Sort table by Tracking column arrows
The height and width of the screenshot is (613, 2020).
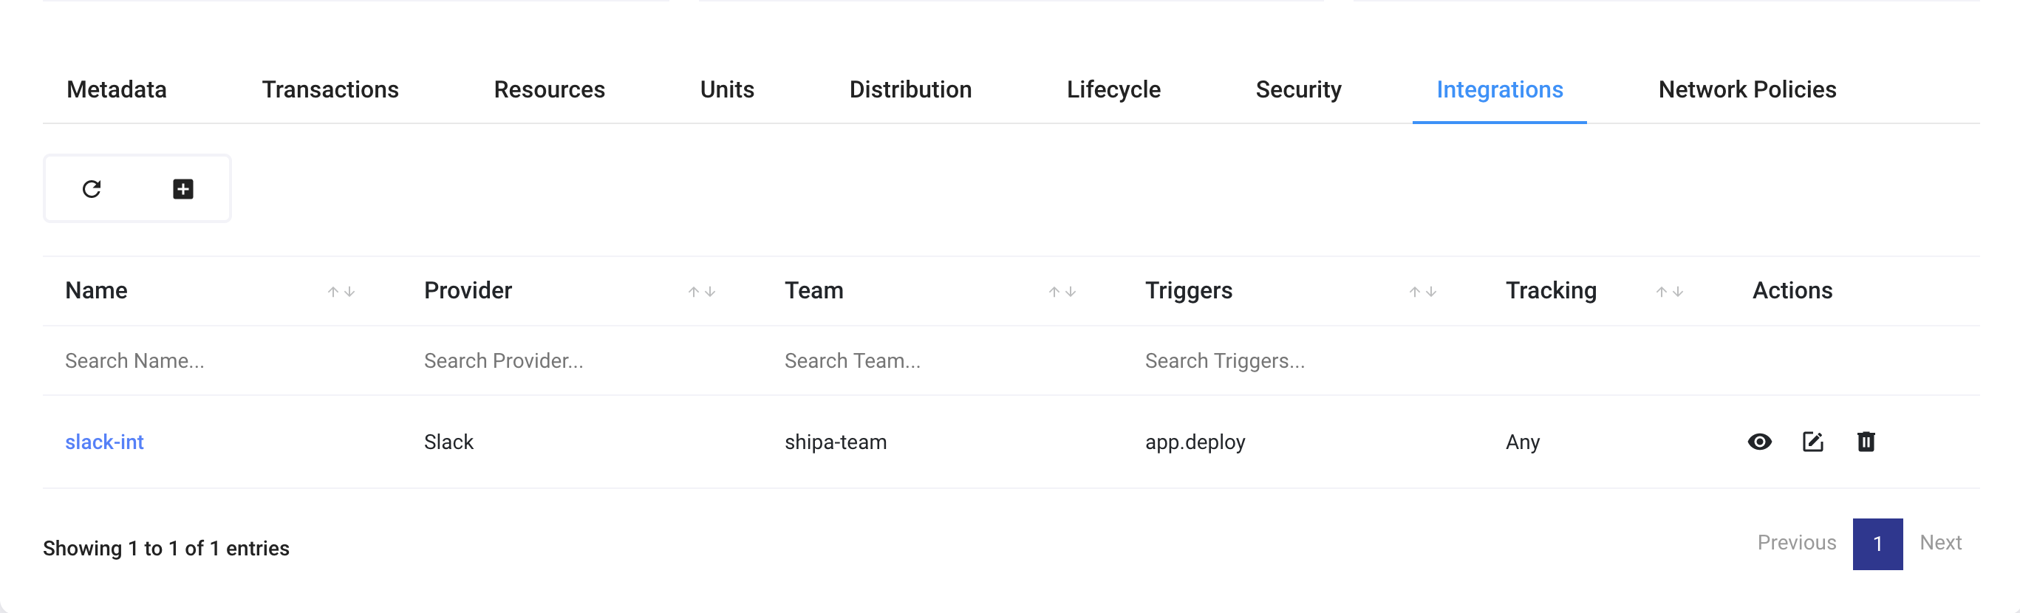[1670, 292]
